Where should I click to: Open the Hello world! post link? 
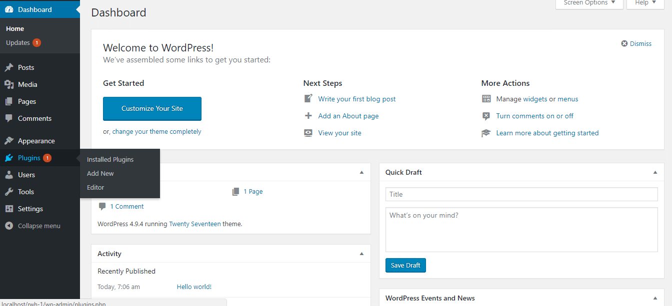[x=194, y=287]
